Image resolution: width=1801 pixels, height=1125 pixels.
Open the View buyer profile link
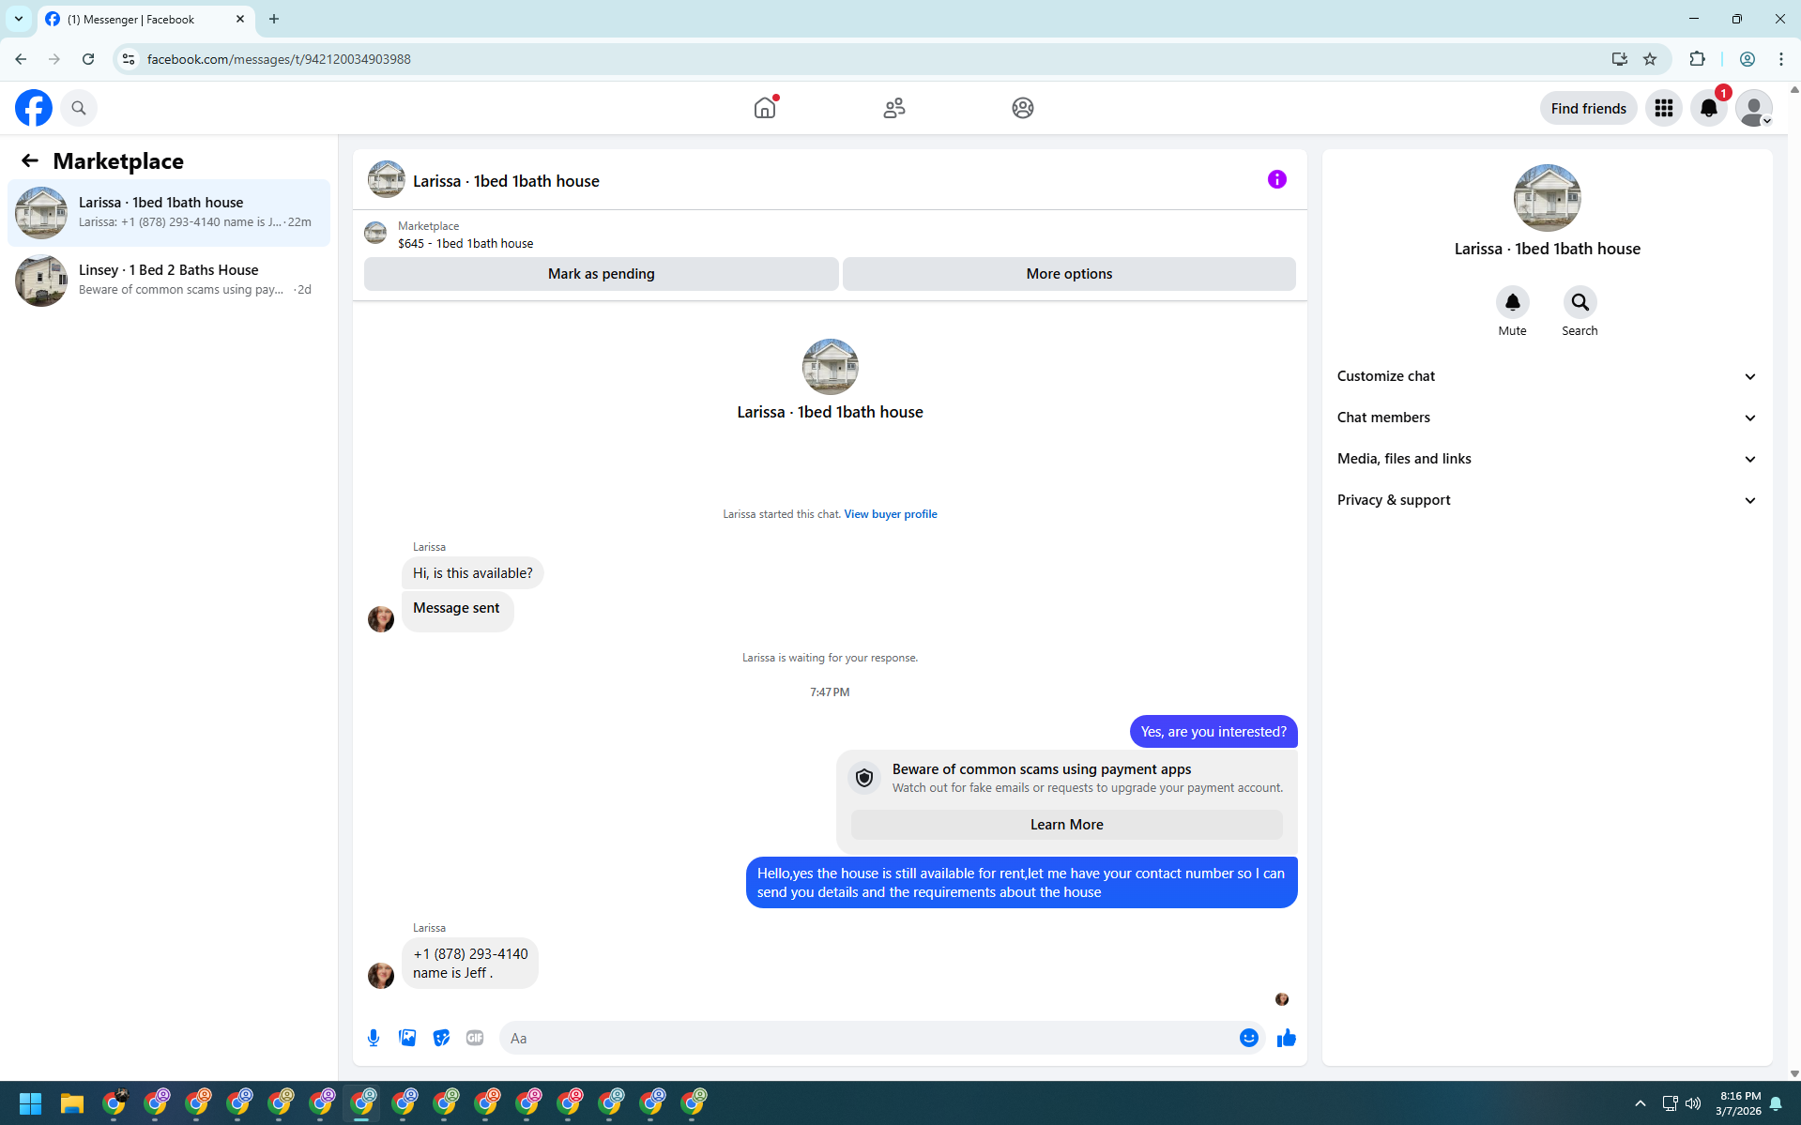(x=890, y=514)
